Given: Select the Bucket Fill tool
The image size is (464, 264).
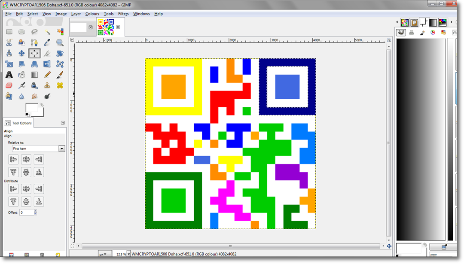Looking at the screenshot, I should [21, 75].
